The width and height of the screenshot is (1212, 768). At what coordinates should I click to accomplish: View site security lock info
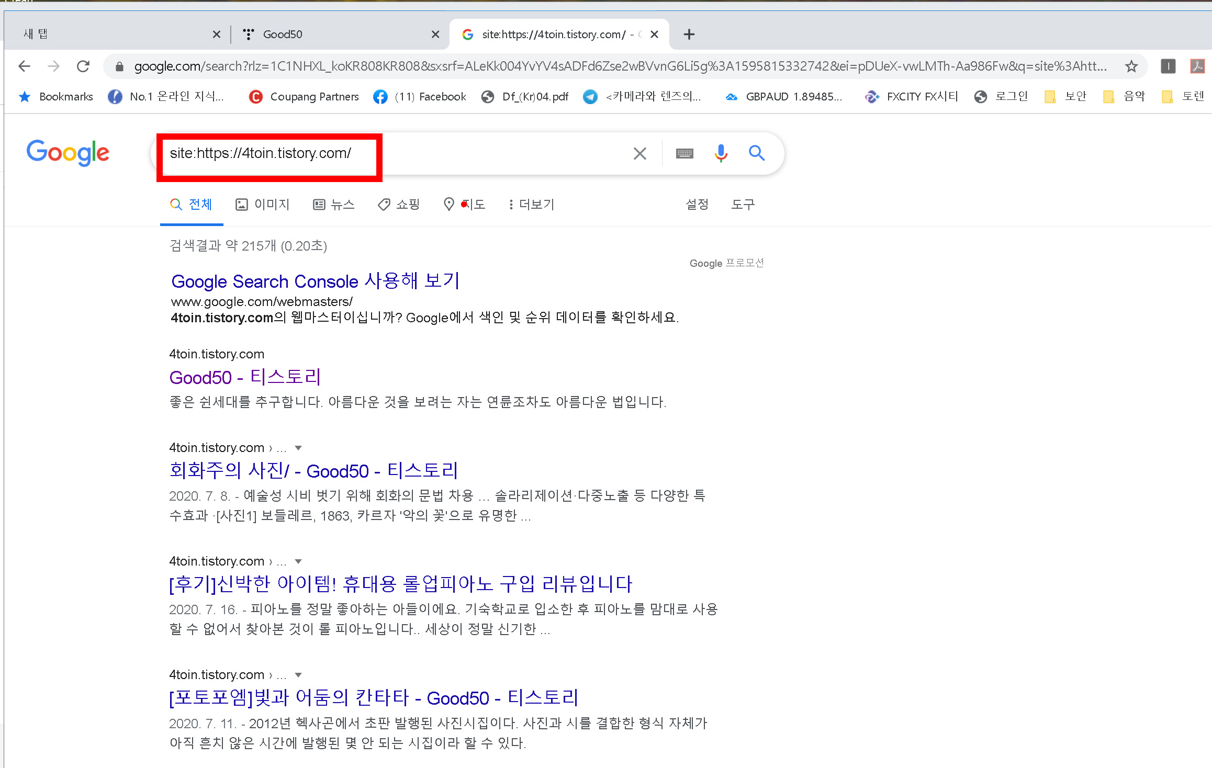click(x=119, y=66)
